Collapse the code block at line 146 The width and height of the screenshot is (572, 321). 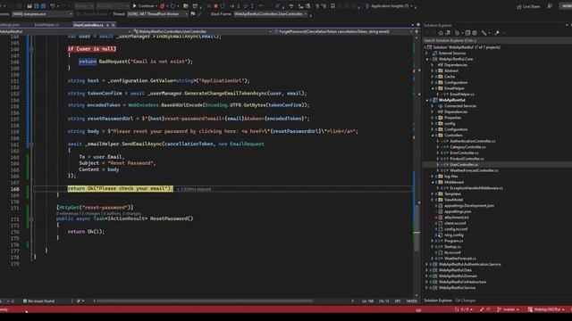tap(31, 49)
